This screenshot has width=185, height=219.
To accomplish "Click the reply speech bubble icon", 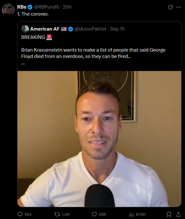I will coord(20,214).
